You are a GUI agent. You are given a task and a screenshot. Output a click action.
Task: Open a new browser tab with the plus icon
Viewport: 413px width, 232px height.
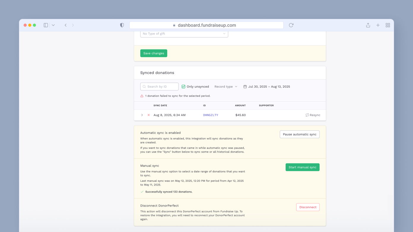tap(378, 25)
